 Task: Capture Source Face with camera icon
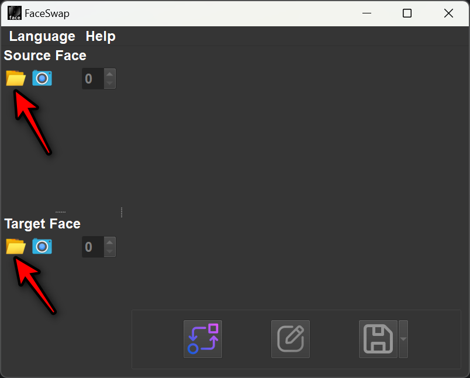(42, 78)
